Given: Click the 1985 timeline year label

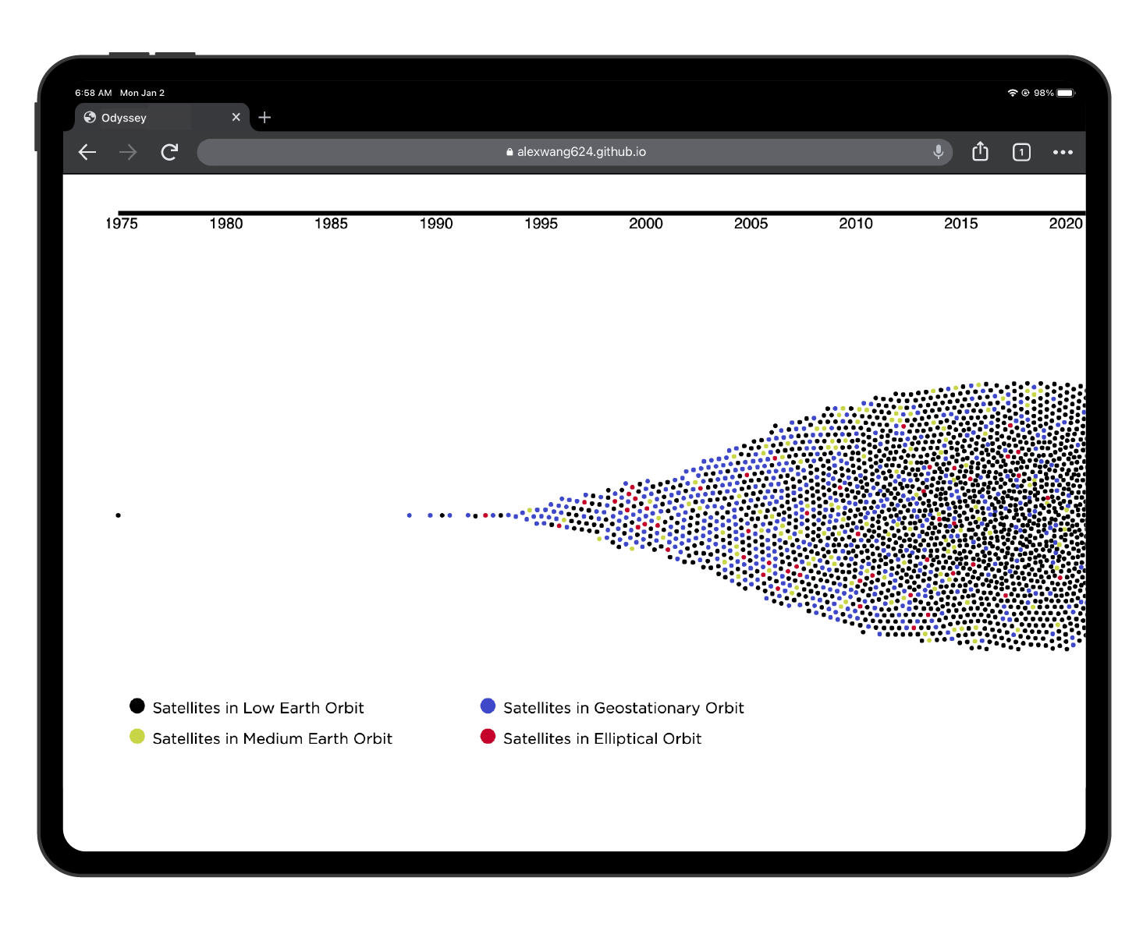Looking at the screenshot, I should coord(331,224).
